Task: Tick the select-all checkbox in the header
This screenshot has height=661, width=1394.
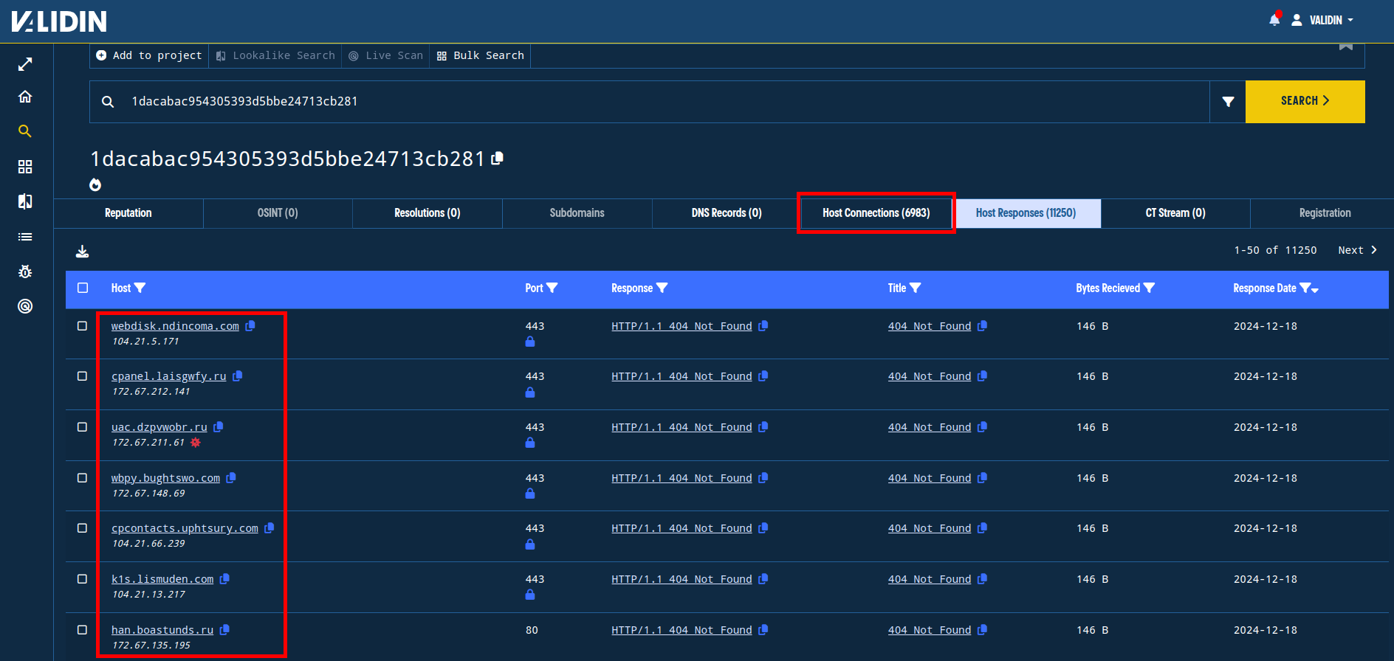Action: tap(83, 288)
